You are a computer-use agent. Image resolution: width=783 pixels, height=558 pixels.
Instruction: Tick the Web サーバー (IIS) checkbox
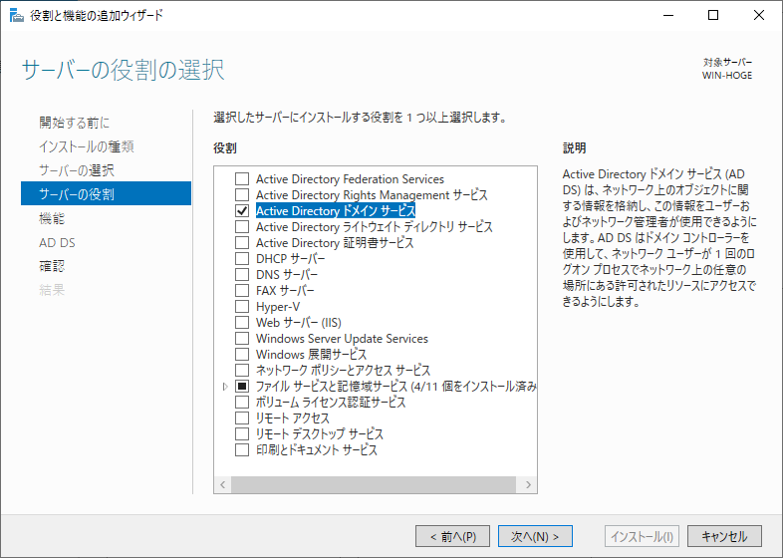[x=242, y=322]
